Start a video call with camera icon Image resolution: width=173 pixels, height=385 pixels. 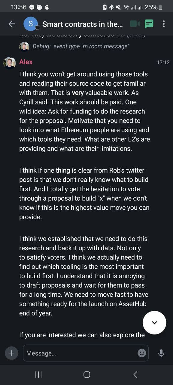pos(135,24)
